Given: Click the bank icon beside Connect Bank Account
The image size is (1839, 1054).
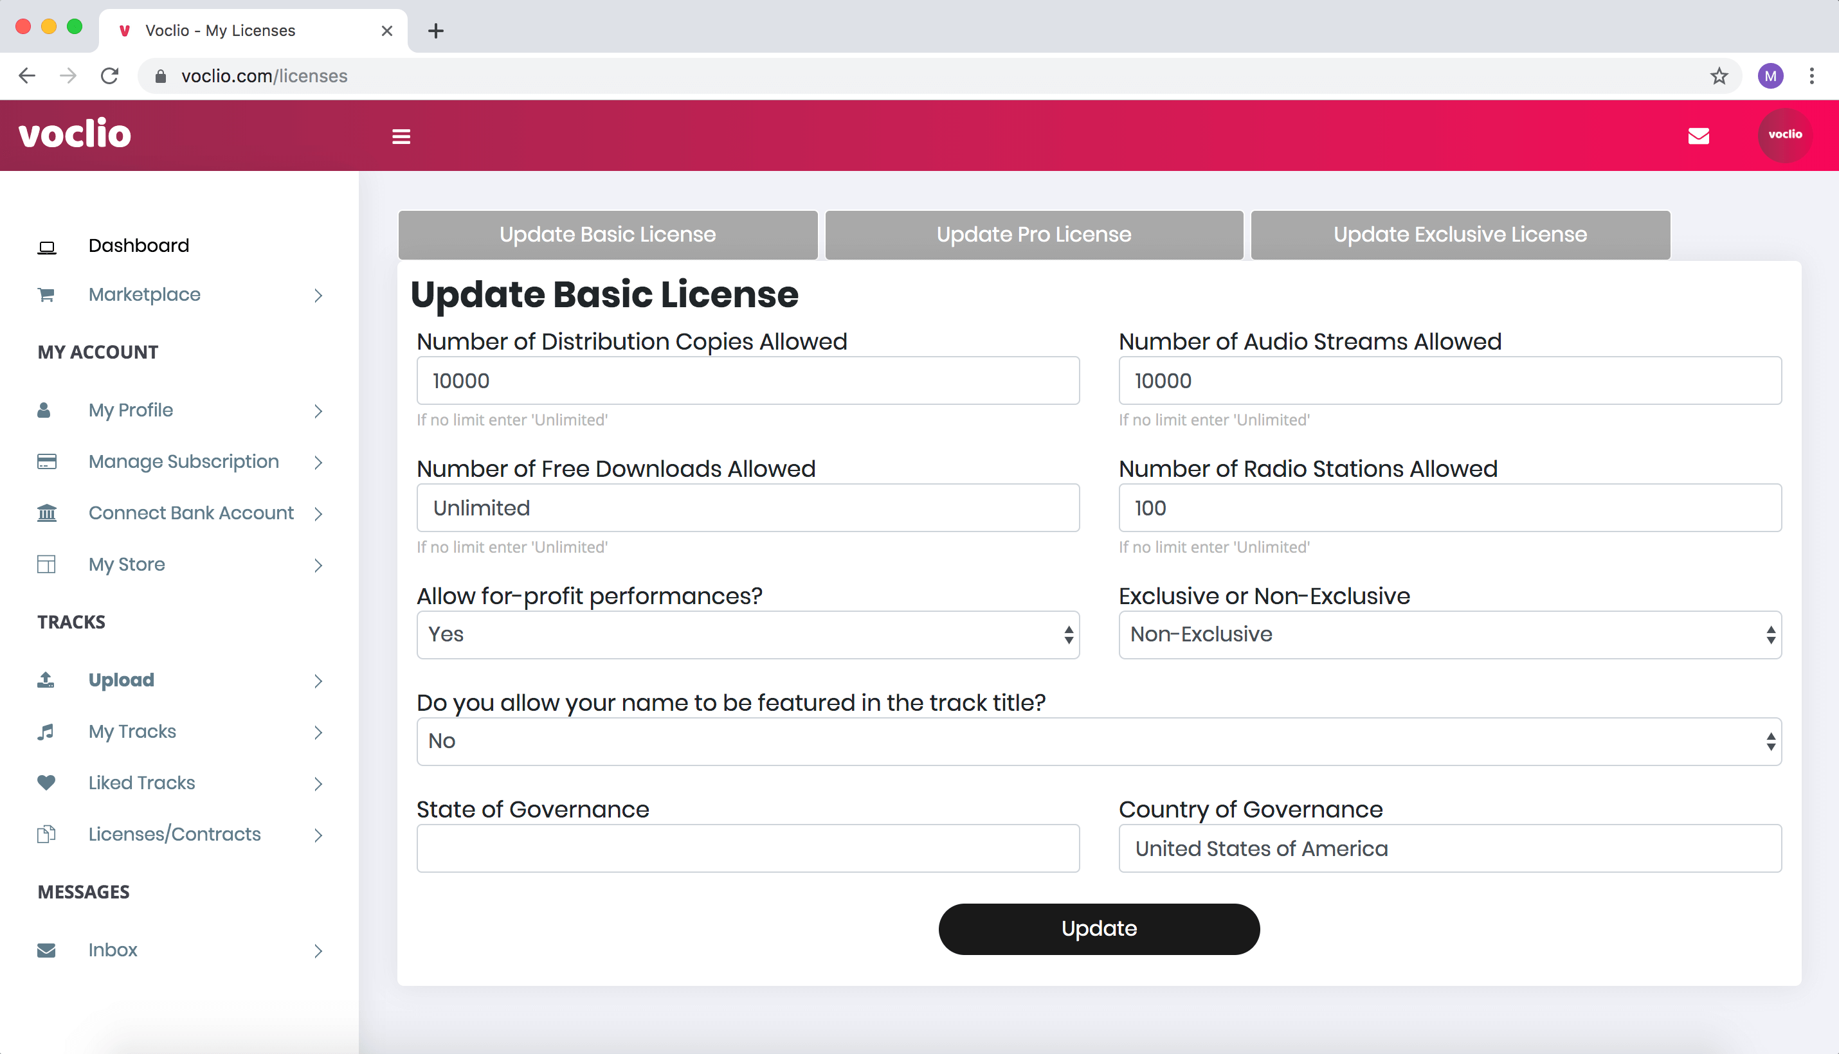Looking at the screenshot, I should click(46, 514).
